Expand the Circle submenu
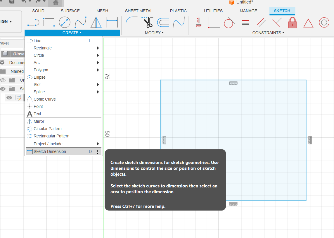Screen dimensions: 334x238 click(98, 55)
